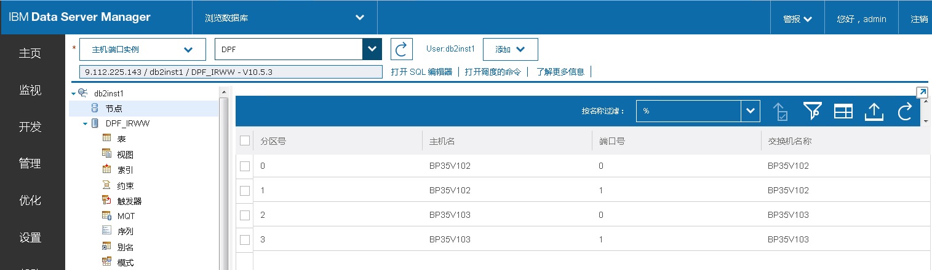Check the row for partition 0
The image size is (932, 270).
pos(245,166)
